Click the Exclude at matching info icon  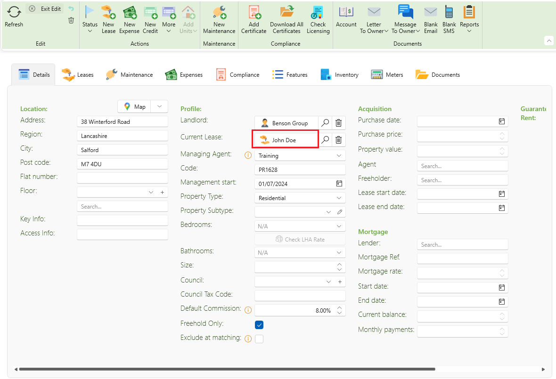click(x=248, y=339)
